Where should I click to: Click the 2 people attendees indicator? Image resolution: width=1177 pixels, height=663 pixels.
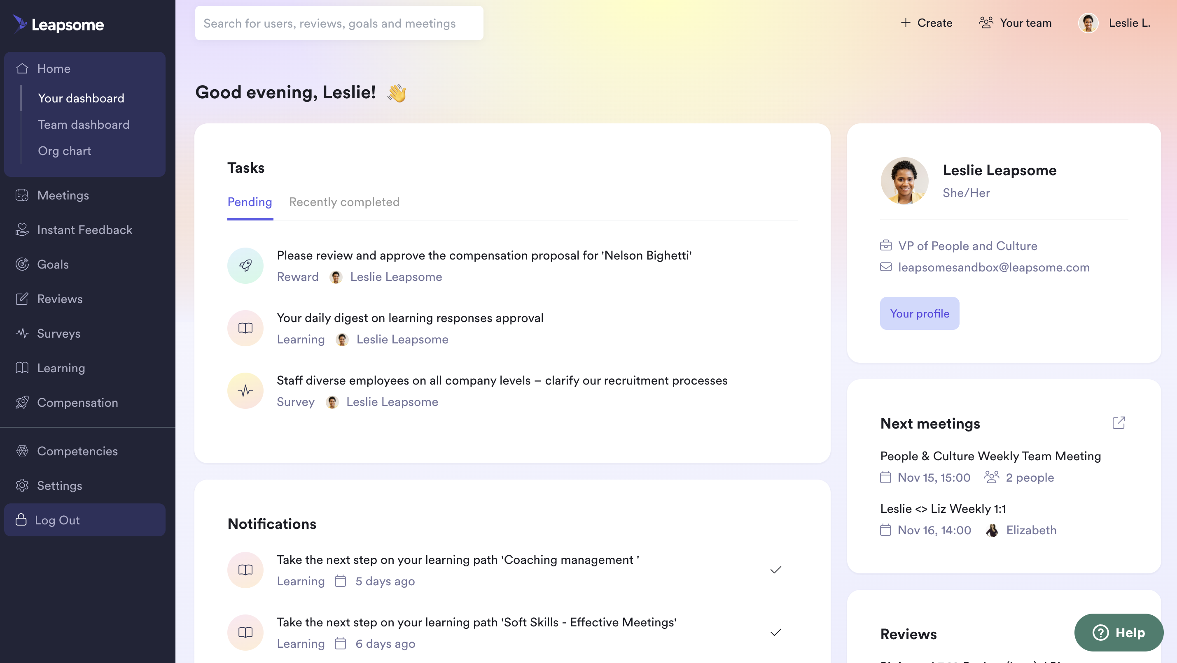(1019, 477)
